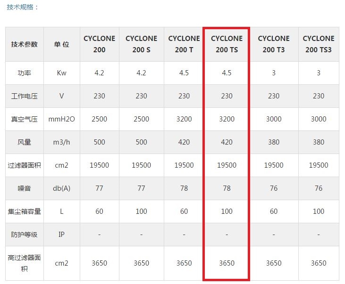Select the 噪音 row label
This screenshot has height=284, width=345.
25,188
